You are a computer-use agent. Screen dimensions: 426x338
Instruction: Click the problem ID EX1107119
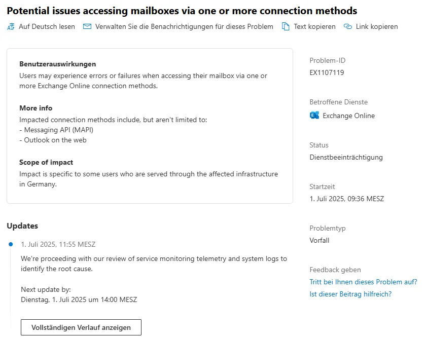click(x=327, y=72)
